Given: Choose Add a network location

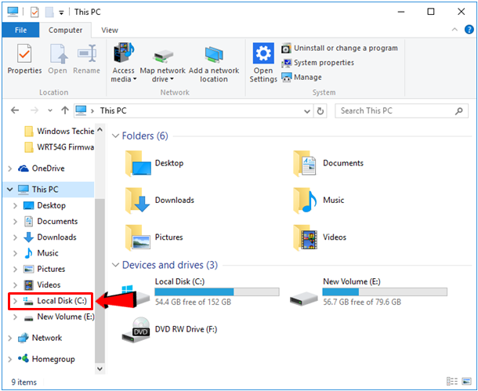Looking at the screenshot, I should pos(214,64).
